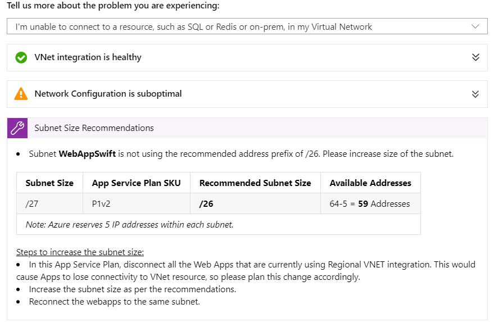Click "Steps to increase the subnet size" underlined text
The image size is (494, 322).
tap(80, 252)
